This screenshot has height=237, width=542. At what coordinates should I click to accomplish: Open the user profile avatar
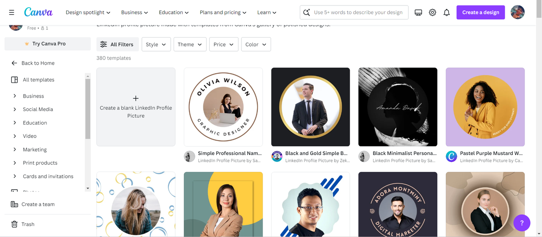click(517, 12)
